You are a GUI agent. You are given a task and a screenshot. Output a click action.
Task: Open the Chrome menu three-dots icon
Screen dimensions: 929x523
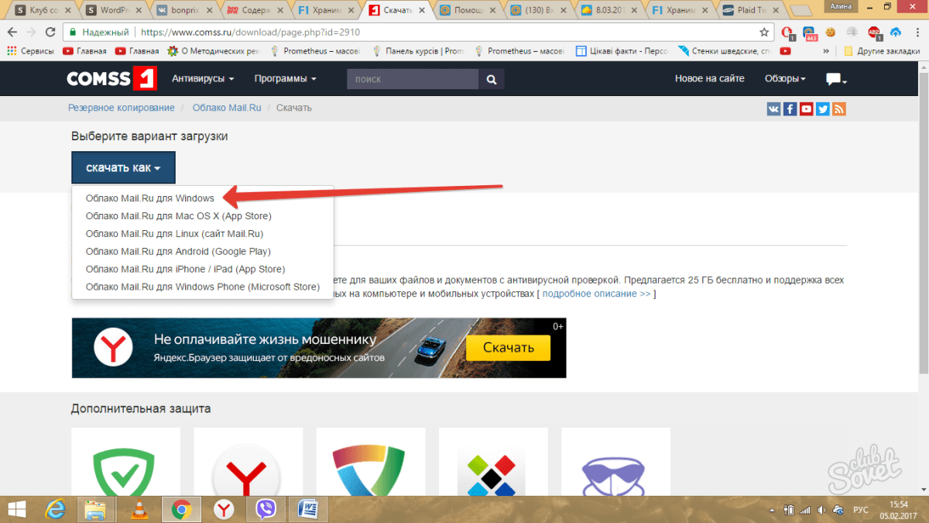(x=917, y=33)
